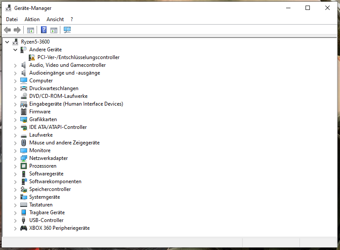The image size is (340, 250).
Task: Click the Grafikkarten display adapter icon
Action: click(24, 119)
